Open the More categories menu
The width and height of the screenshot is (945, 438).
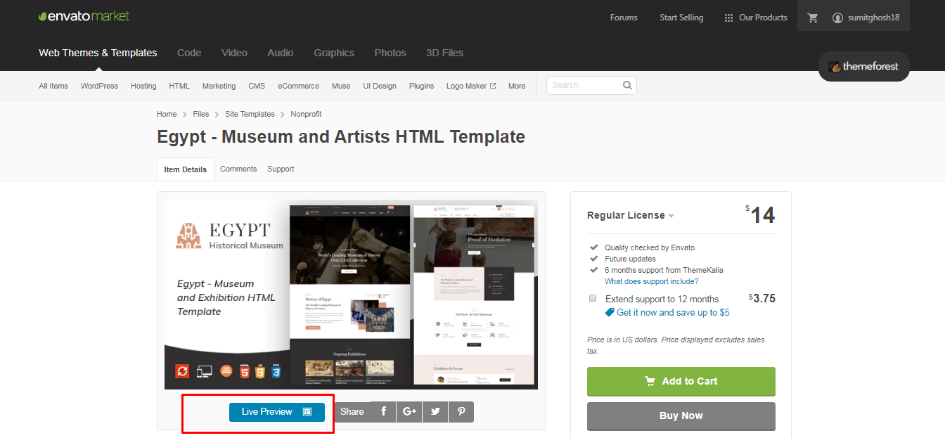click(517, 86)
